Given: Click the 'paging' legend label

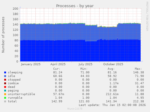Looking at the screenshot, I should click(x=13, y=91).
